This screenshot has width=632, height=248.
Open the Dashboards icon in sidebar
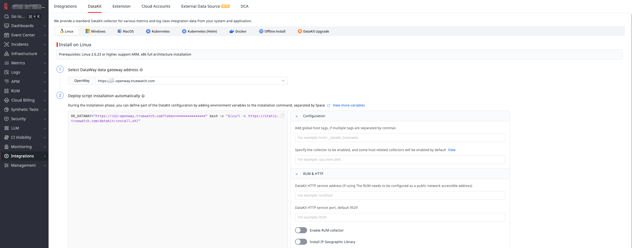click(7, 26)
